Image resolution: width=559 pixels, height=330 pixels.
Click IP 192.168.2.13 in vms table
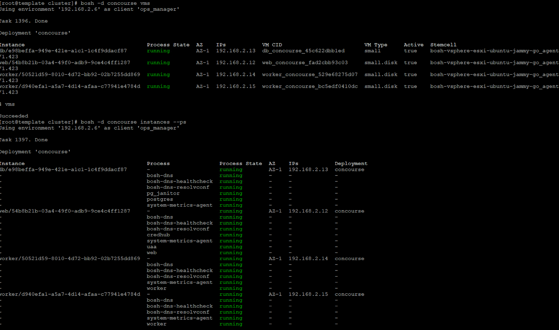(x=236, y=51)
